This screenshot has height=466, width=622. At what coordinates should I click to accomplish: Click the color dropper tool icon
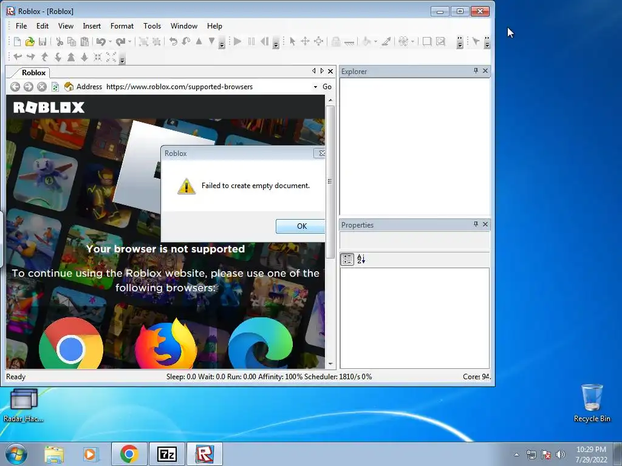(386, 41)
